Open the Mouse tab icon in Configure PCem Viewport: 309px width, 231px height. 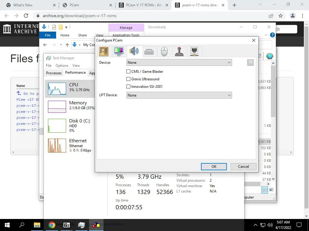164,52
